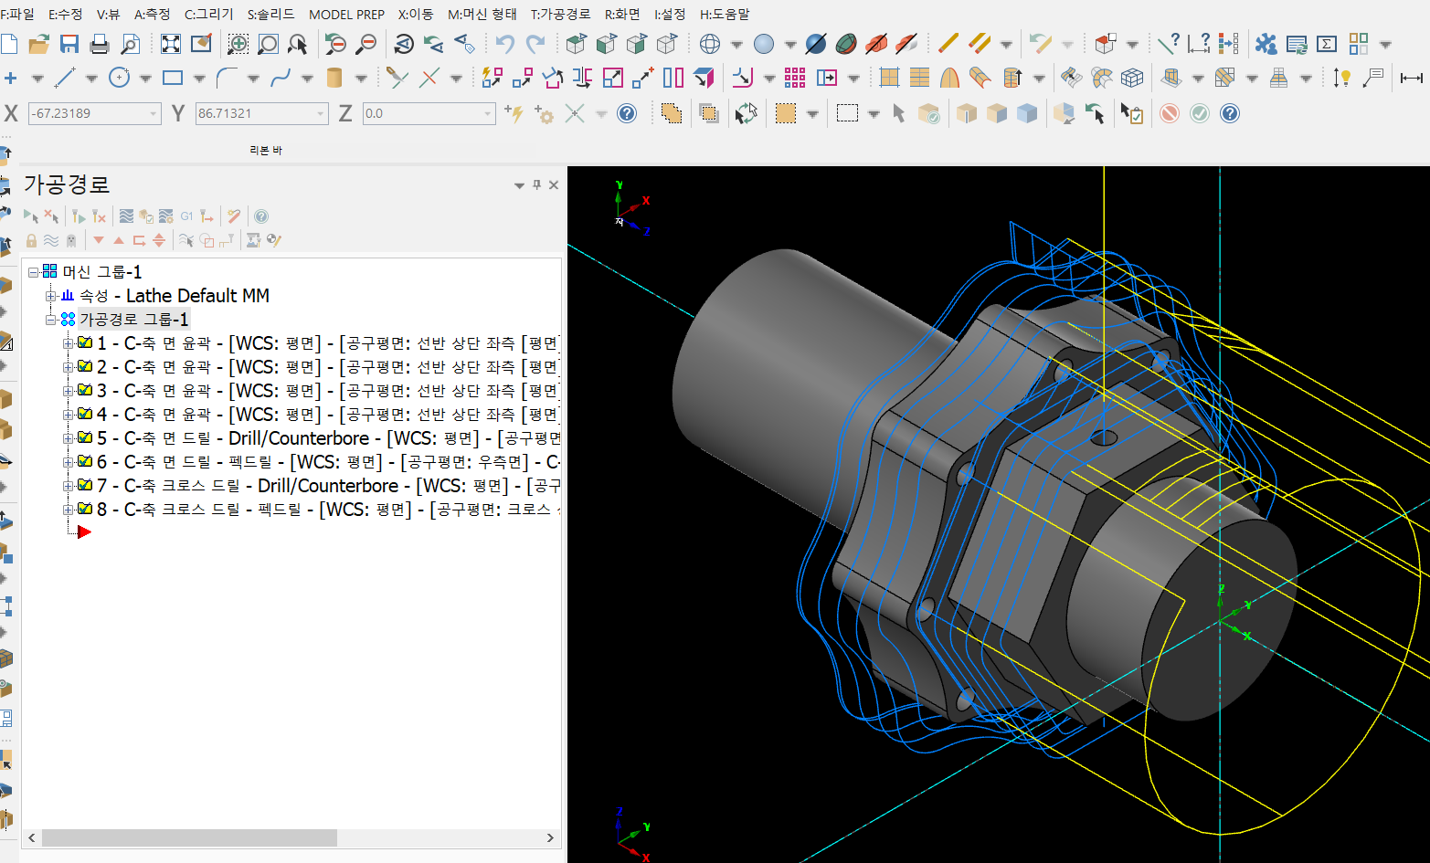Click the smart dimension icon at far right

[1411, 78]
